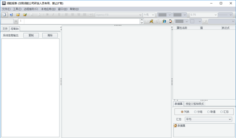Click the equals sign beside the cell box
236x138 pixels.
tap(16, 21)
